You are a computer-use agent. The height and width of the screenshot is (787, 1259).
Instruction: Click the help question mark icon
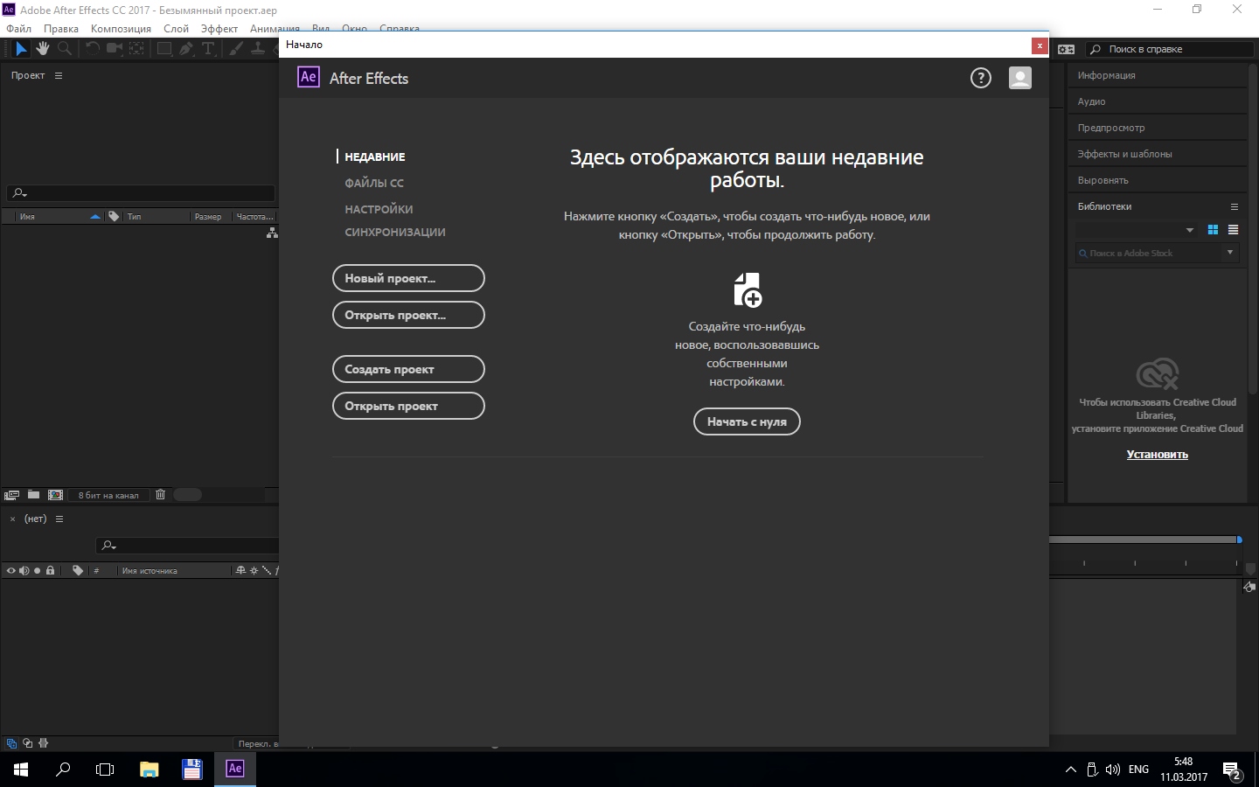tap(981, 79)
